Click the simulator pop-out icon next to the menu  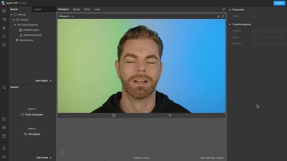(x=223, y=17)
